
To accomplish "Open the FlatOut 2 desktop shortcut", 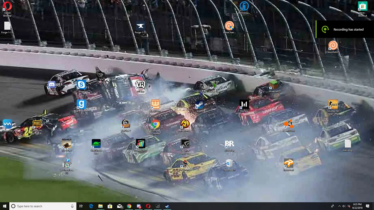I will pyautogui.click(x=126, y=126).
